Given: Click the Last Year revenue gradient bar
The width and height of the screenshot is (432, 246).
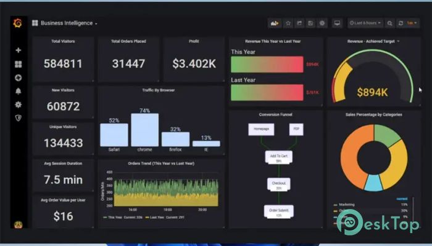Looking at the screenshot, I should [x=267, y=92].
